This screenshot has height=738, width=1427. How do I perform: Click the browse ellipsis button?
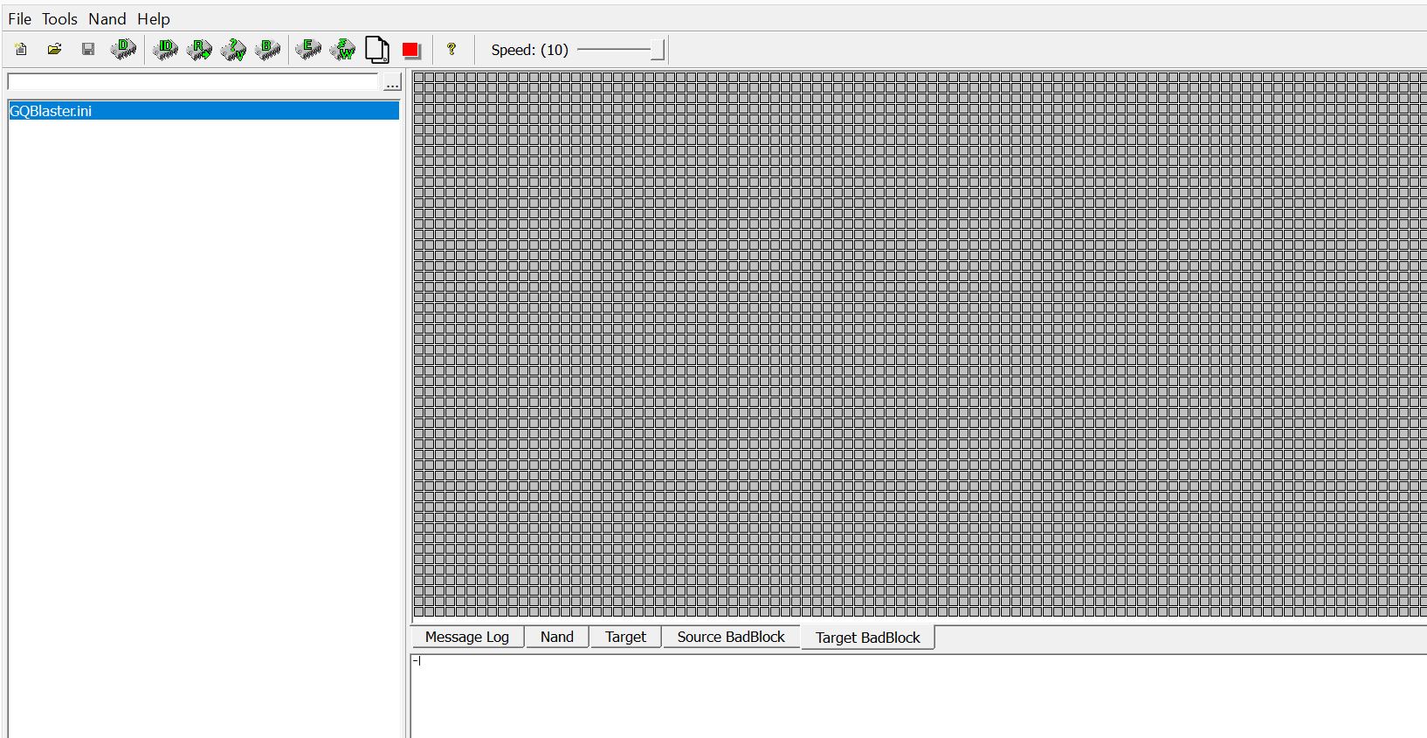[392, 82]
